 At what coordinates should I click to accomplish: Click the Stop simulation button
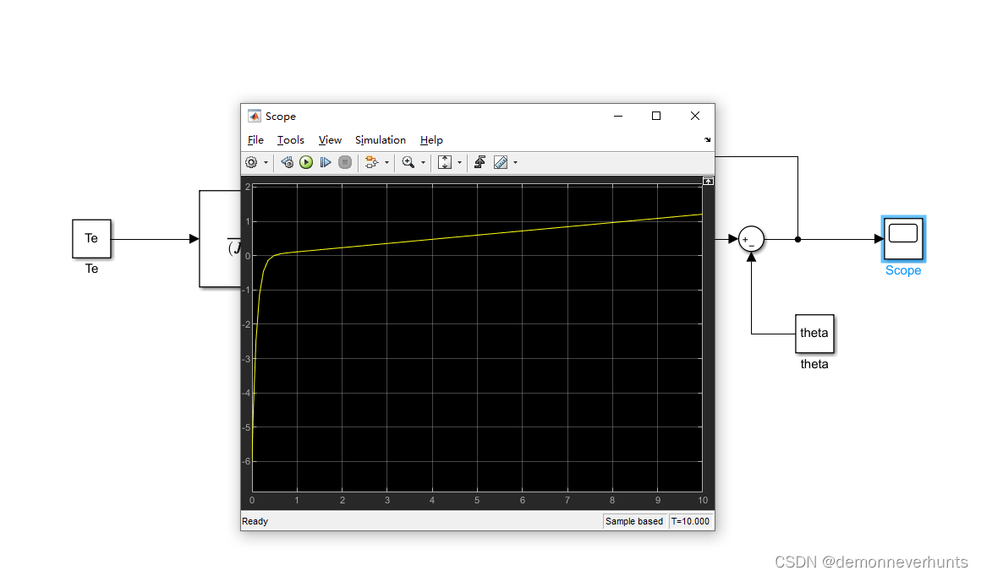[345, 162]
